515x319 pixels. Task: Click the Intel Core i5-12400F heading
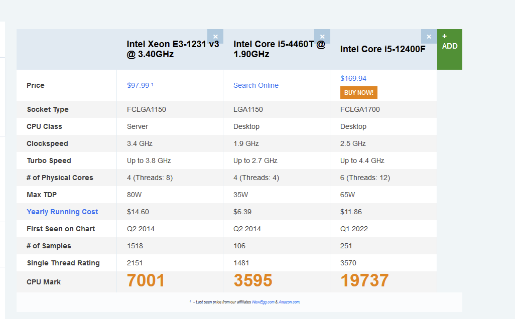point(382,49)
